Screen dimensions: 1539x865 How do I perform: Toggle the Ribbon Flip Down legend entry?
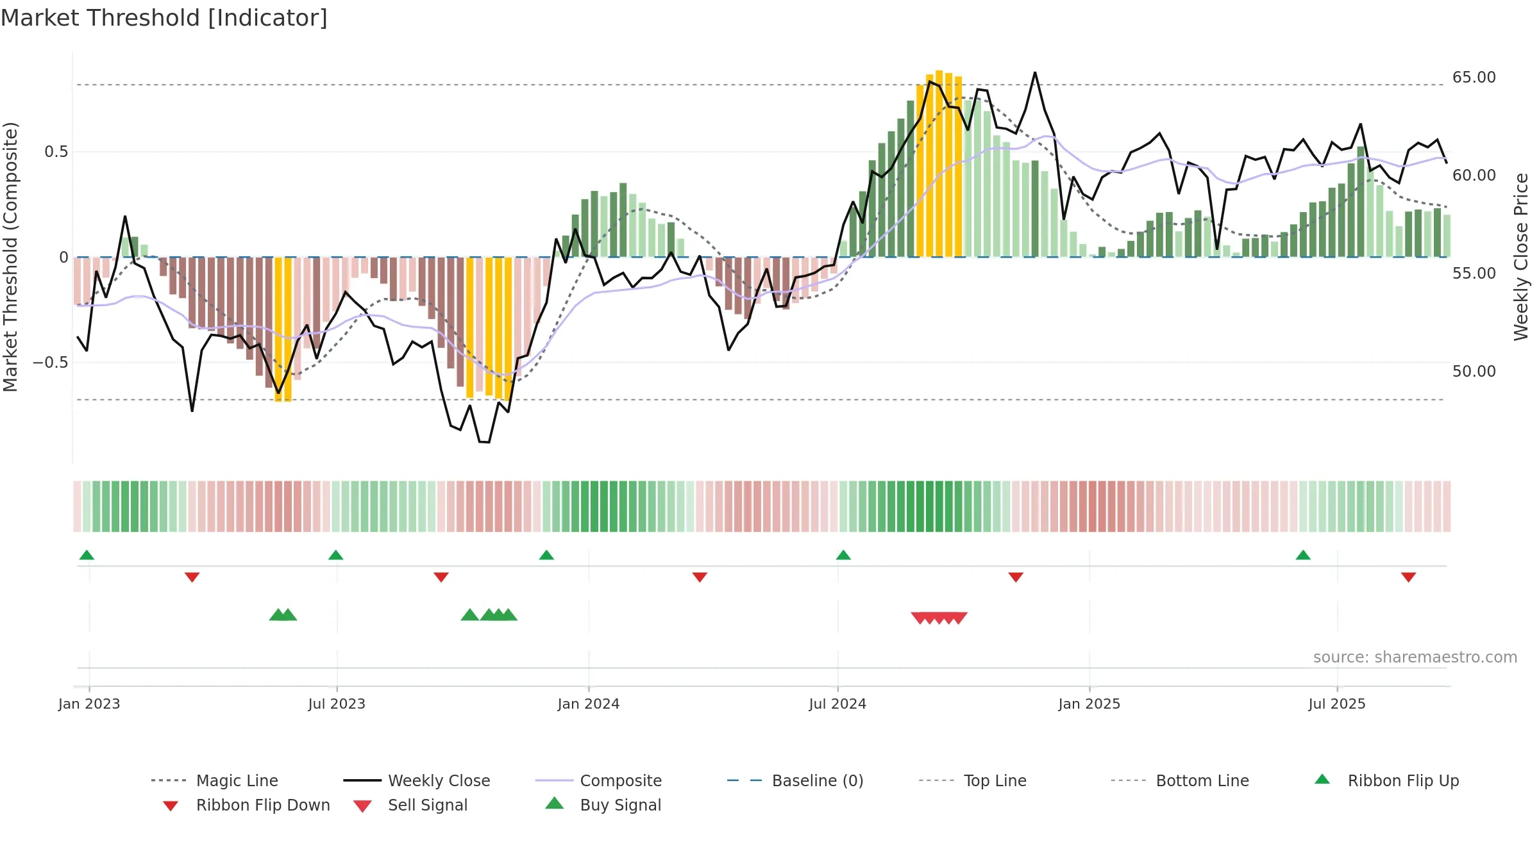[246, 805]
